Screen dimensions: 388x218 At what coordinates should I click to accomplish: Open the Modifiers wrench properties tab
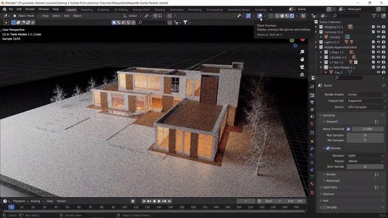pyautogui.click(x=312, y=148)
